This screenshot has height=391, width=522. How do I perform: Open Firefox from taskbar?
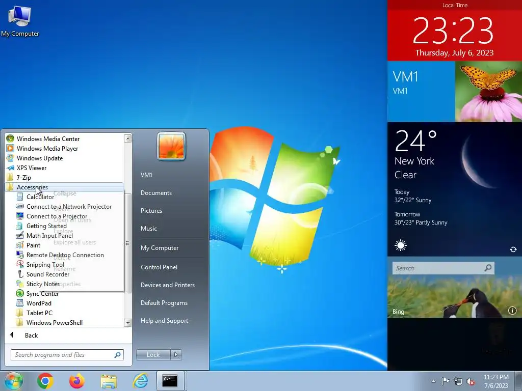pyautogui.click(x=77, y=381)
